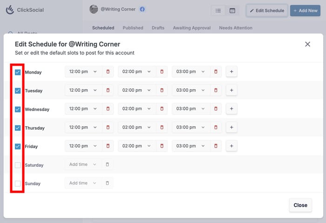Enable the Saturday checkbox
Screen dimensions: 326x223
click(18, 165)
